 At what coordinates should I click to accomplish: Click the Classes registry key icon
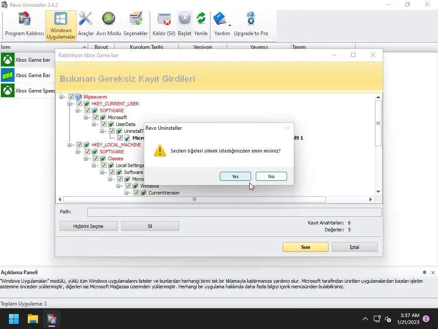[x=103, y=159]
